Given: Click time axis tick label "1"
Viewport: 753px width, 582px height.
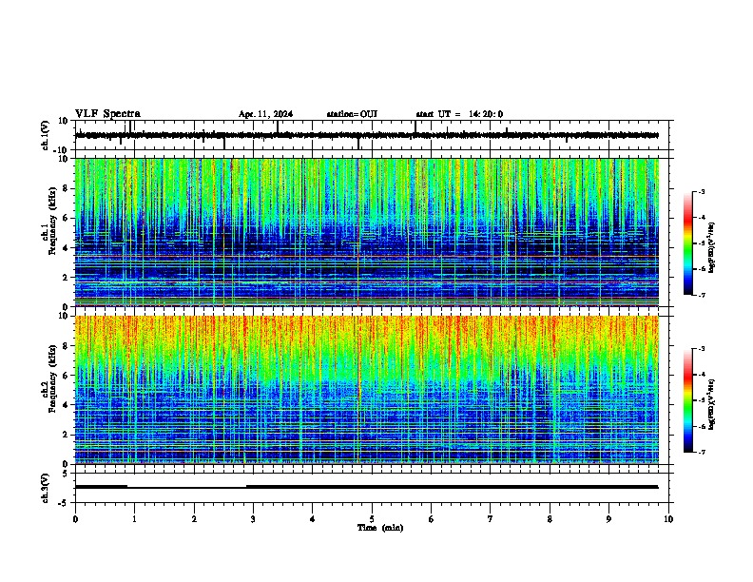Looking at the screenshot, I should 135,519.
